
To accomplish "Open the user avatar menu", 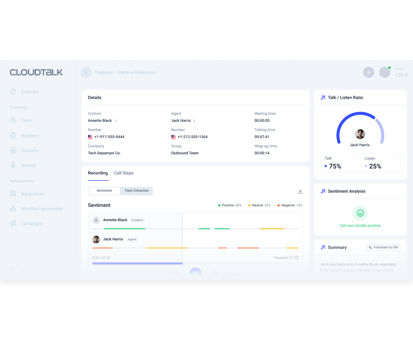I will (x=384, y=72).
